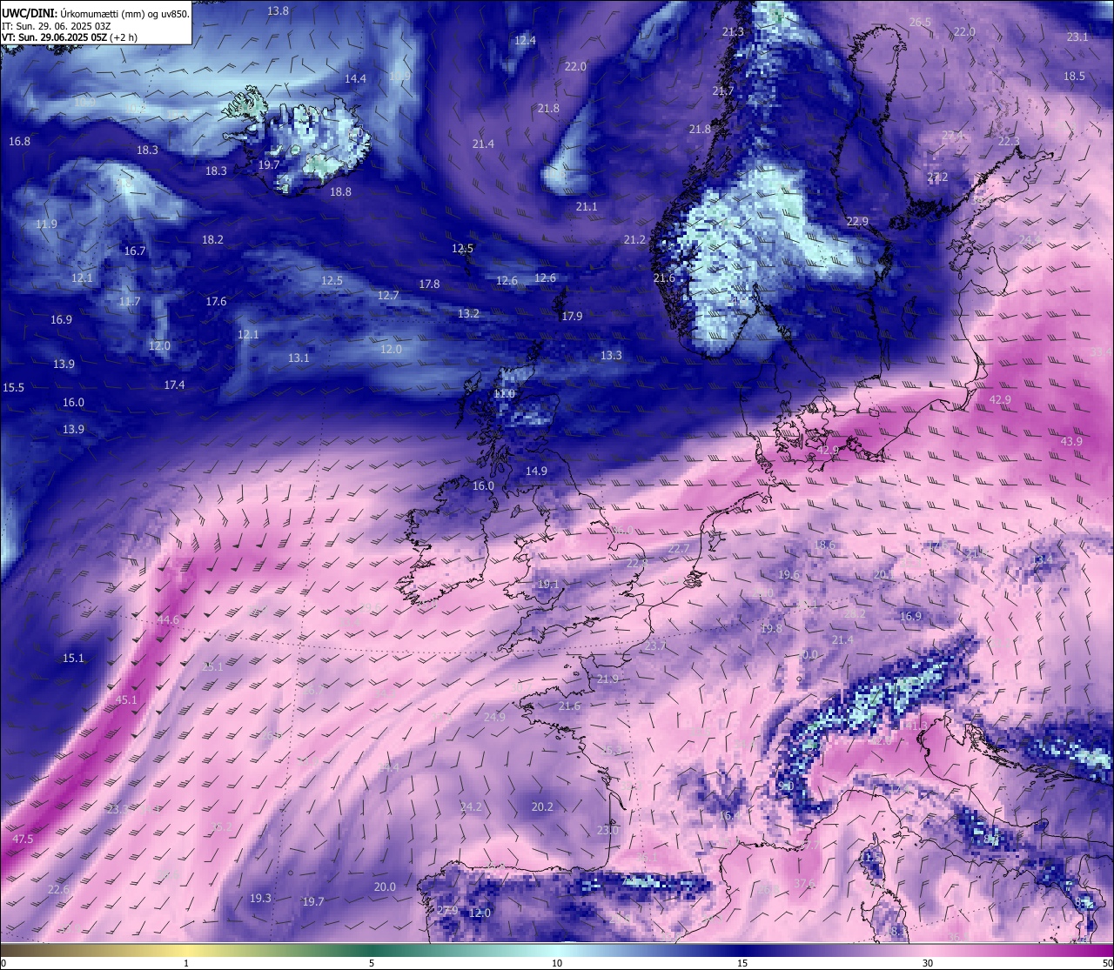Click the 21.1 map value

click(x=587, y=207)
